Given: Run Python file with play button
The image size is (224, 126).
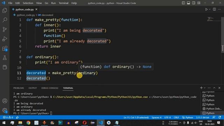Looking at the screenshot, I should click(206, 9).
